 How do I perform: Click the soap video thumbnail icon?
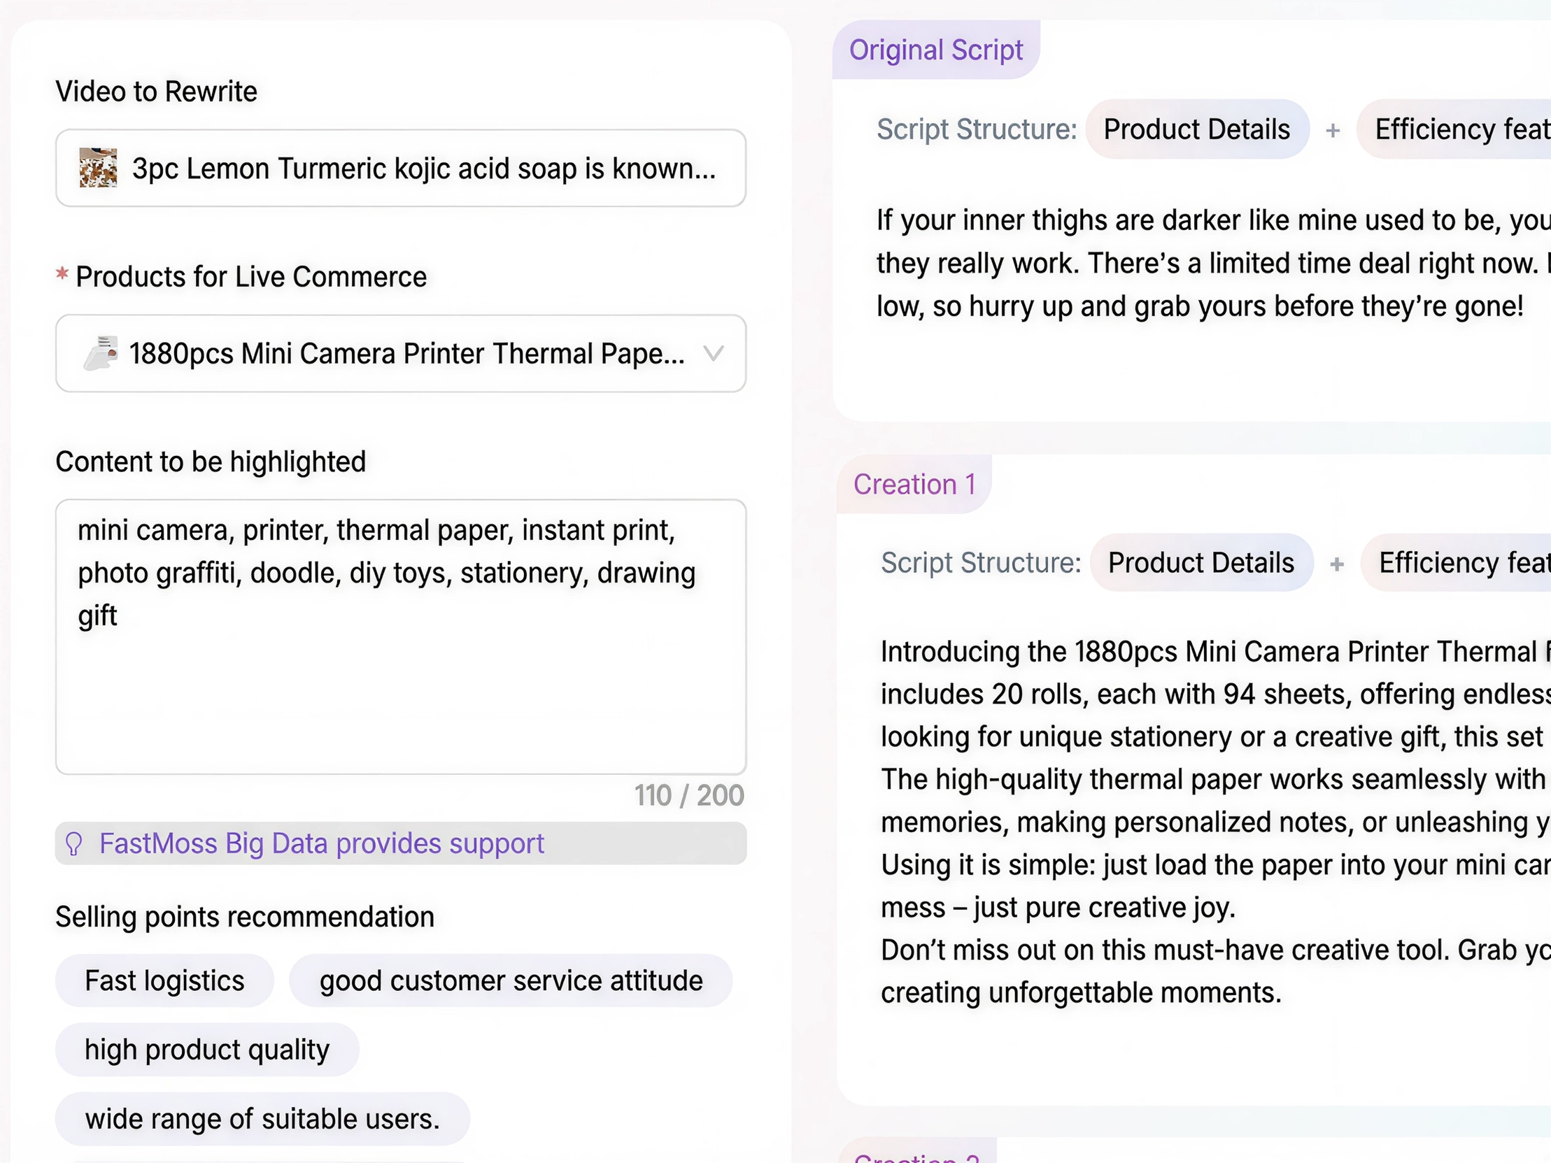point(98,168)
